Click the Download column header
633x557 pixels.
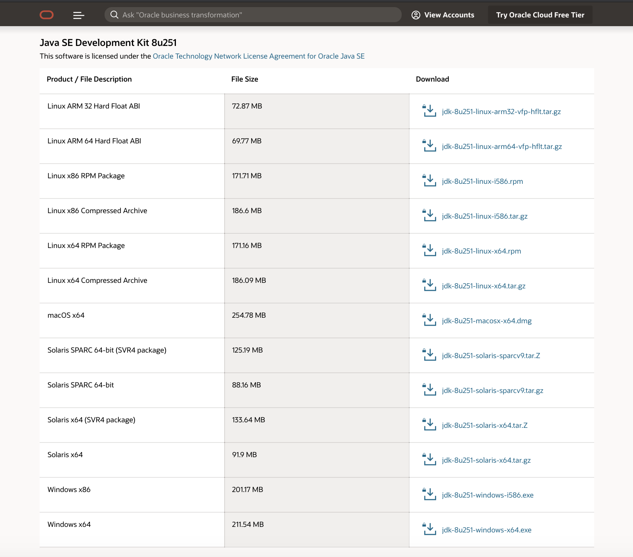pyautogui.click(x=433, y=79)
